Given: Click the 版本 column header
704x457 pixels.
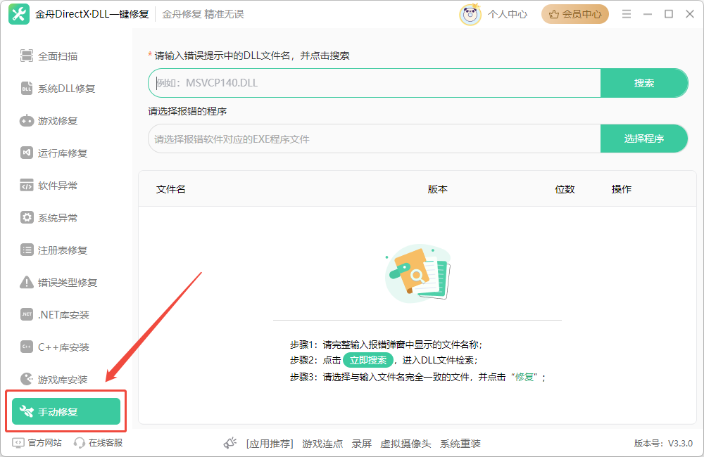Looking at the screenshot, I should [437, 189].
